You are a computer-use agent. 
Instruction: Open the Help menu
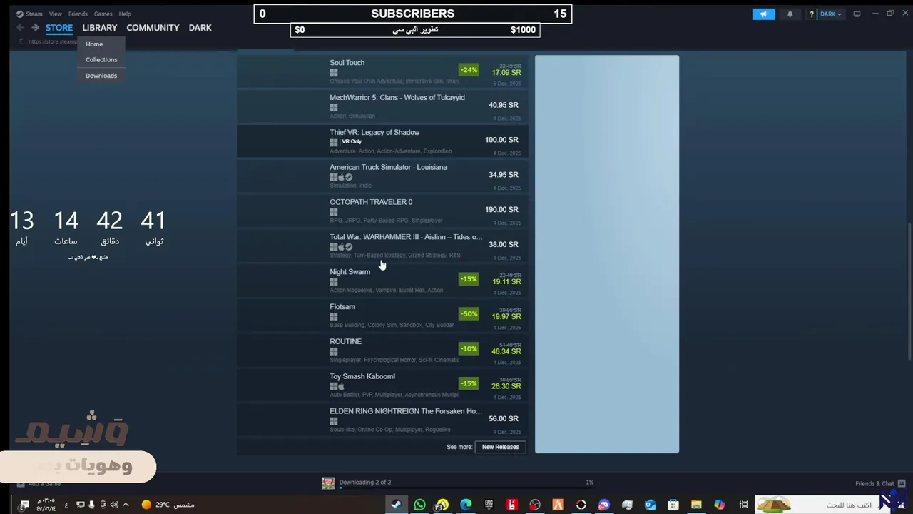point(125,14)
